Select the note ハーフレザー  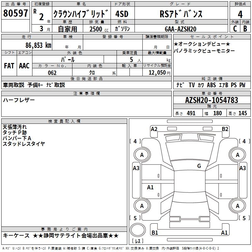coord(19,100)
